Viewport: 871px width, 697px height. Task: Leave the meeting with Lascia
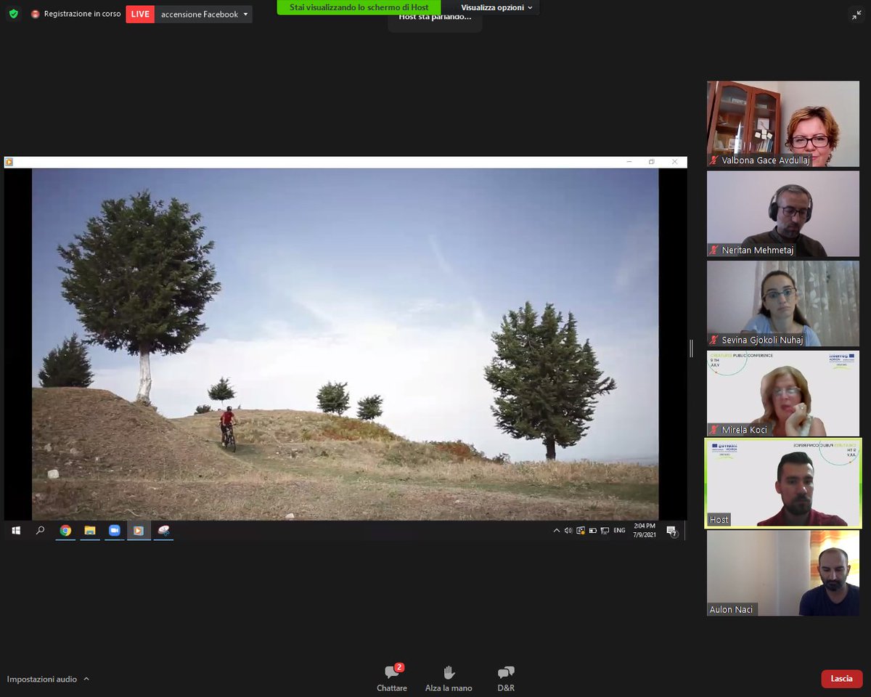click(842, 679)
